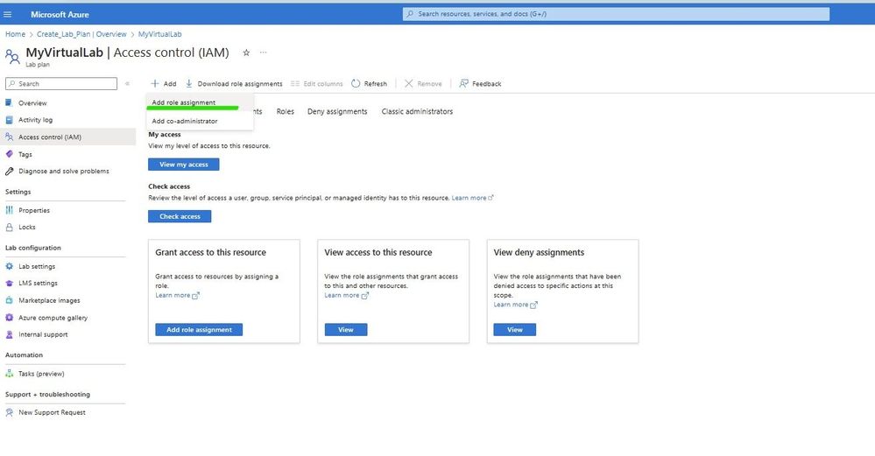The image size is (875, 456).
Task: Click the Edit columns icon
Action: point(295,84)
